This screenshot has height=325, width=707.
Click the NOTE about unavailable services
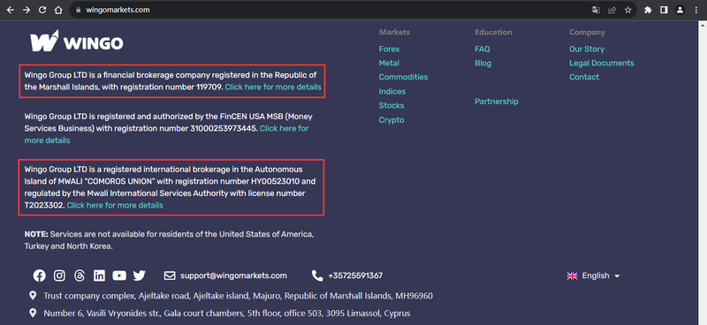(169, 241)
